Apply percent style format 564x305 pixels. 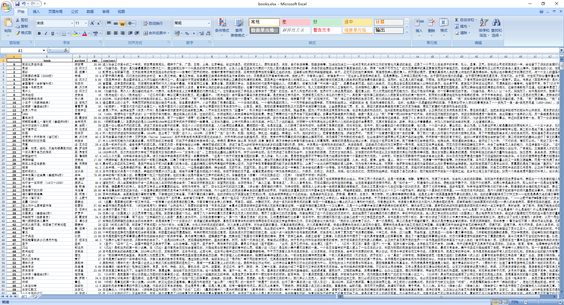(x=187, y=33)
